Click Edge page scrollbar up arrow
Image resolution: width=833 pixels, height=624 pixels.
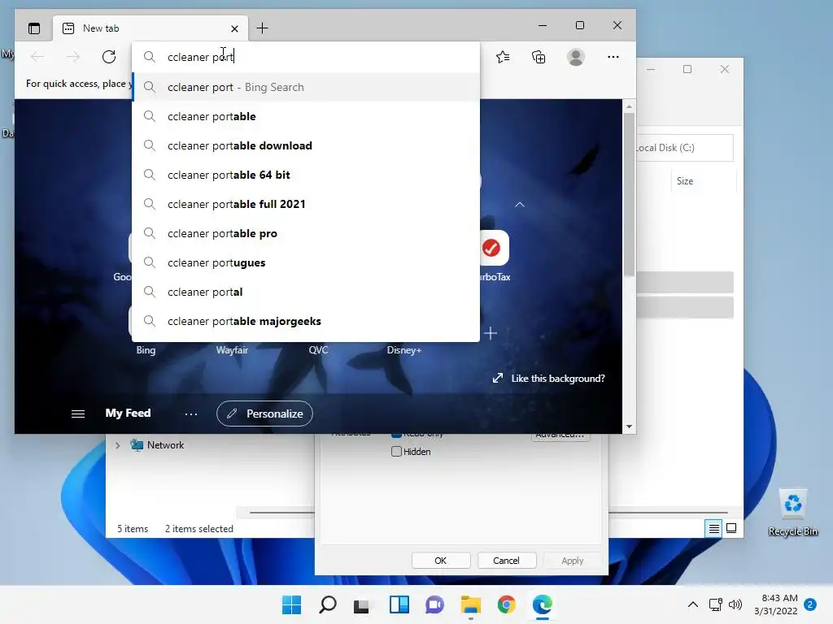tap(629, 106)
